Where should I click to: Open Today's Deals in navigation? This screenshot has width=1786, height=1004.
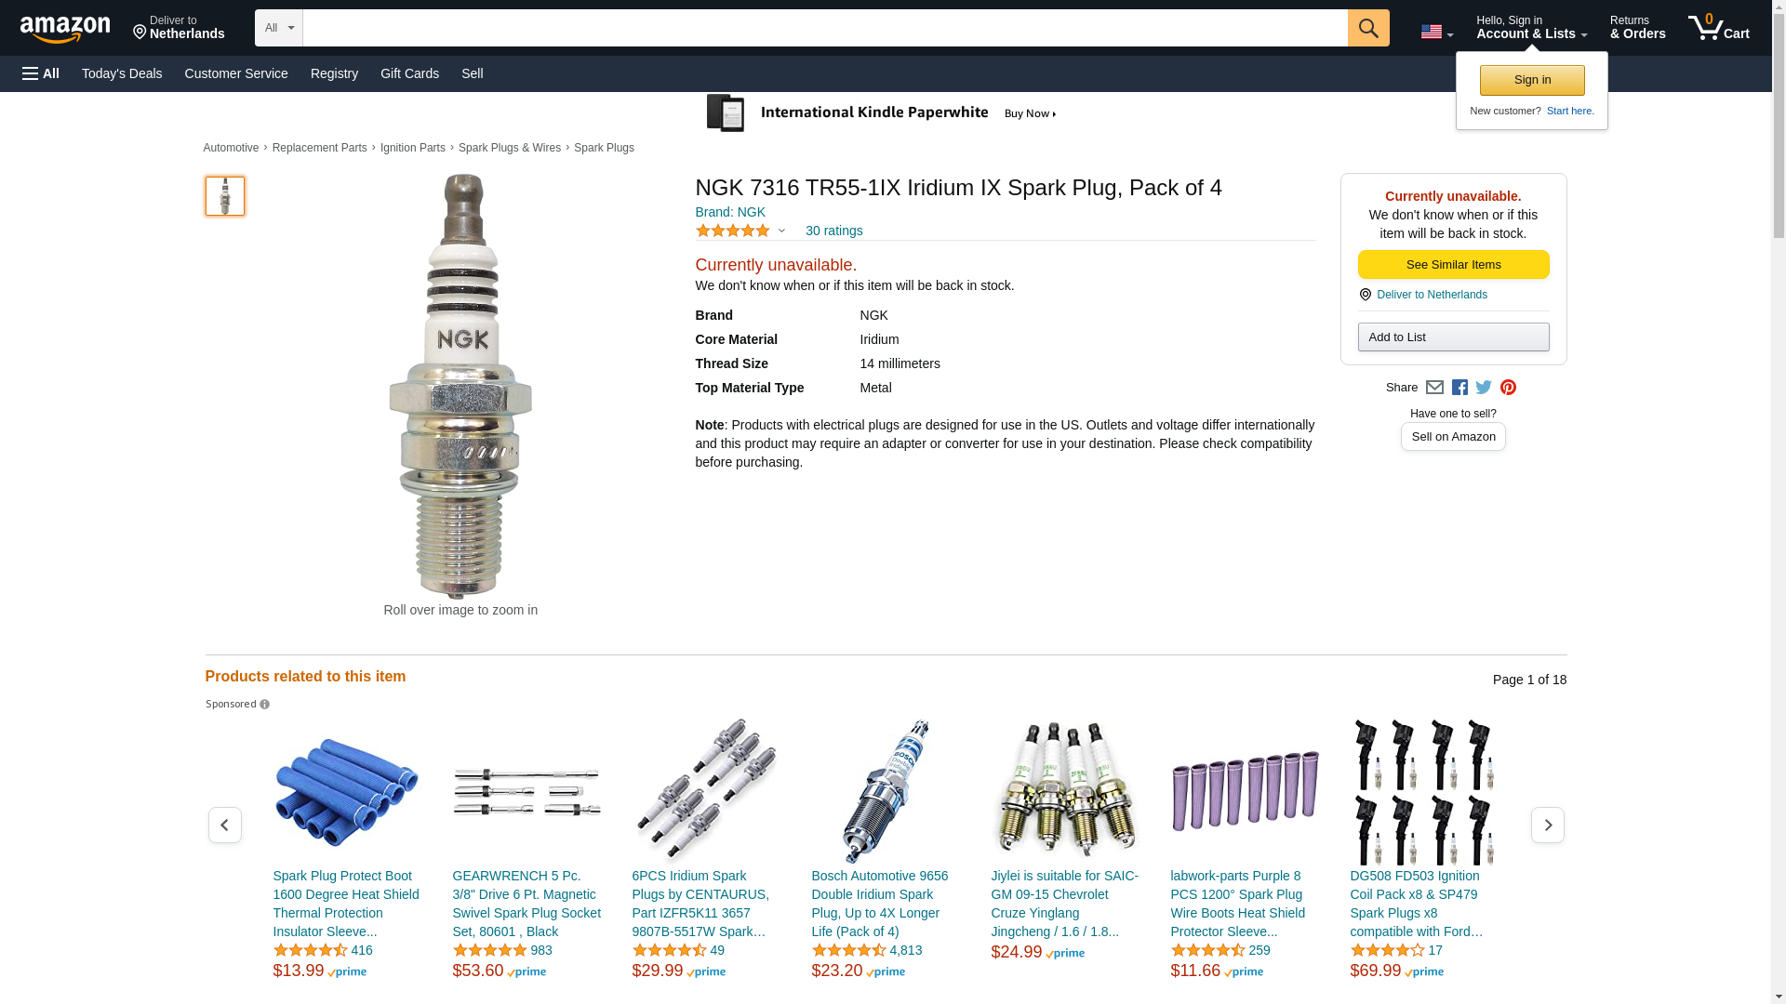coord(122,73)
